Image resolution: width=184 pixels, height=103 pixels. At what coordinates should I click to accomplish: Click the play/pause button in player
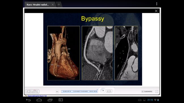(103, 91)
